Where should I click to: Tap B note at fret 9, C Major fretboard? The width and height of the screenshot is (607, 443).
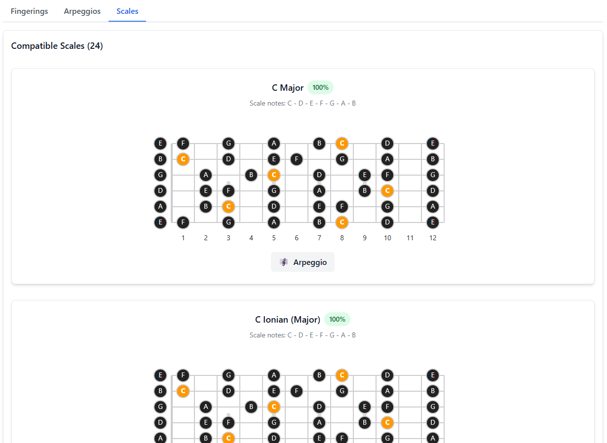click(x=365, y=191)
